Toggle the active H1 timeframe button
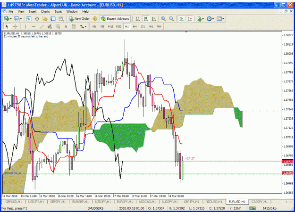The image size is (295, 212). click(x=127, y=27)
